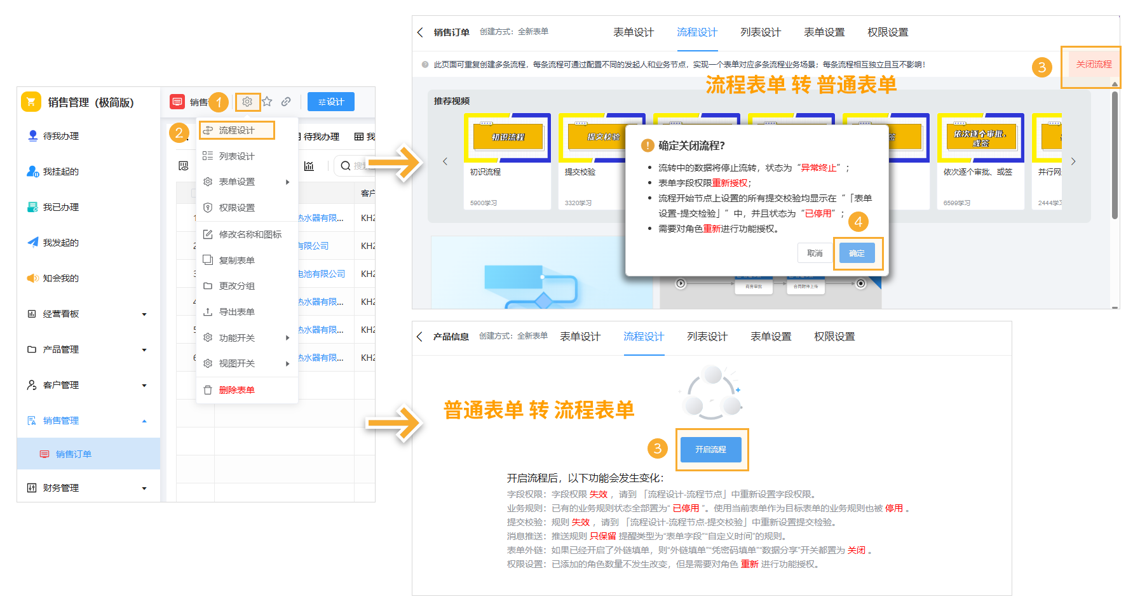Confirm with 确定 in the dialog
This screenshot has width=1133, height=606.
pos(857,252)
